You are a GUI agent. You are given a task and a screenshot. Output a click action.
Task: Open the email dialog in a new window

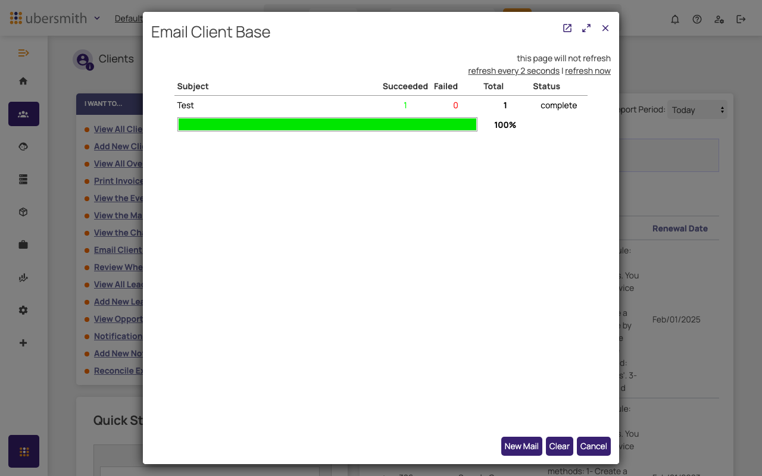[x=567, y=28]
